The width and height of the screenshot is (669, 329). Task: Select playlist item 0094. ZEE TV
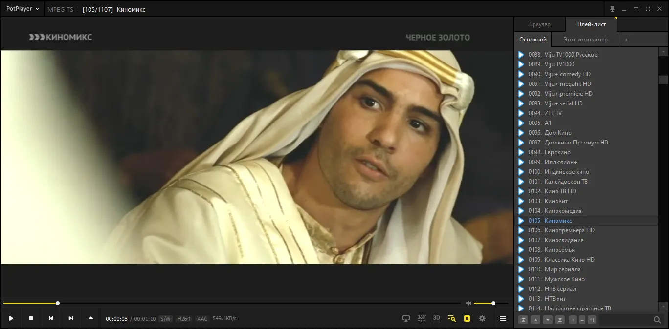click(586, 113)
